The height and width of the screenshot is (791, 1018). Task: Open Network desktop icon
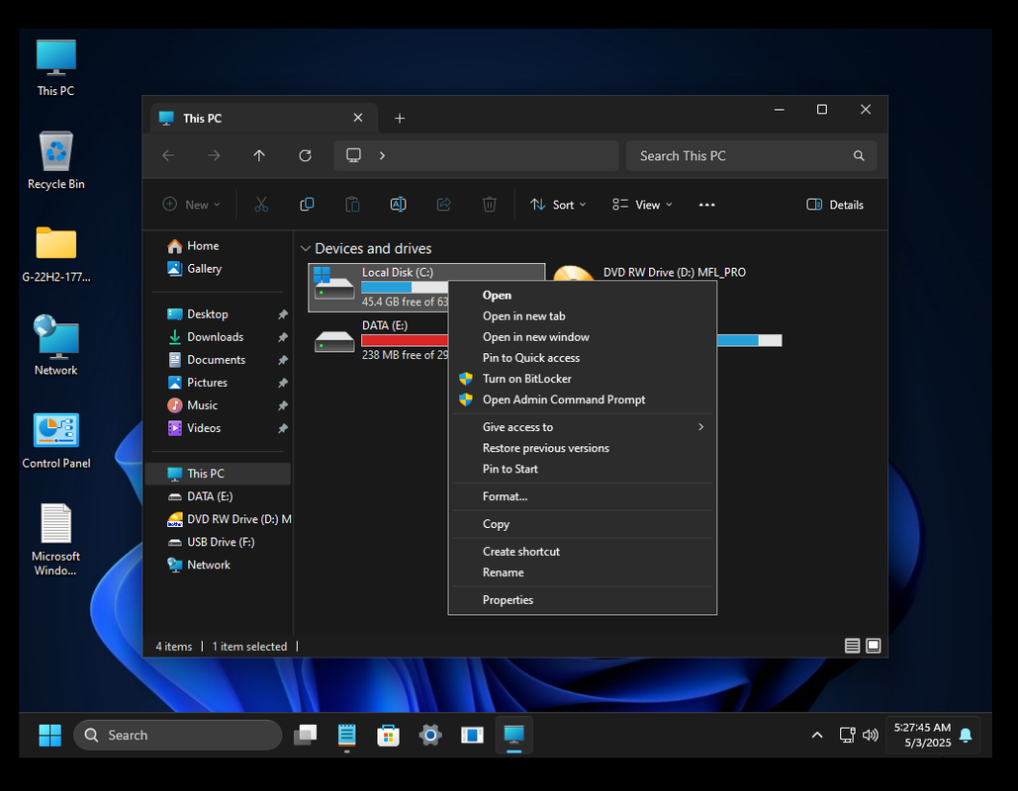pos(55,345)
